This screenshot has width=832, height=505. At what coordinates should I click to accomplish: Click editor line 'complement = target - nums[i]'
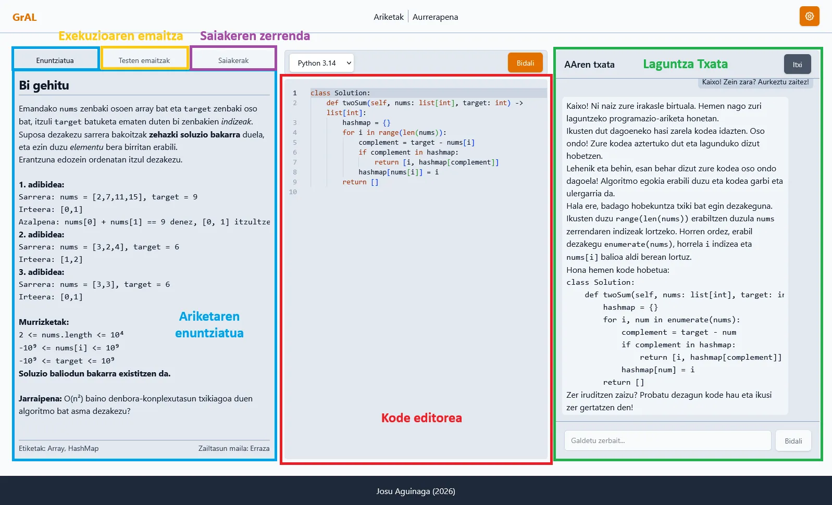pos(417,142)
